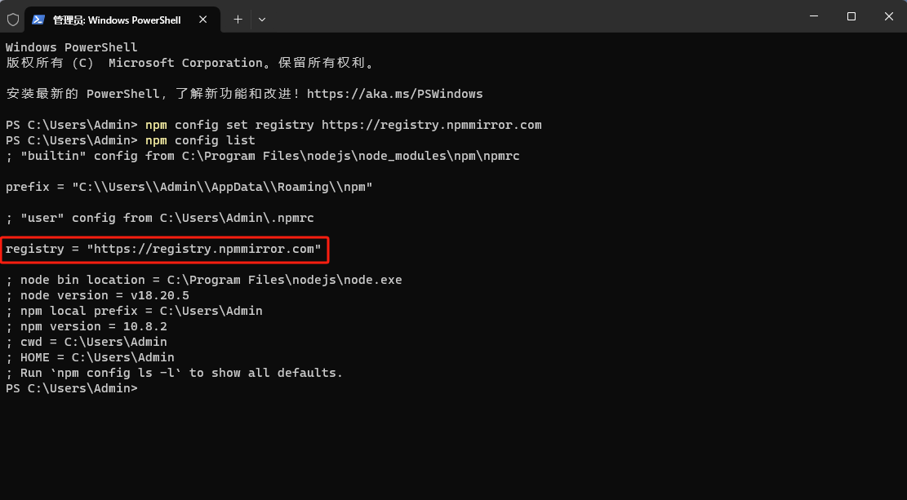Click the HOME = C:\Users\Admin line

click(90, 357)
